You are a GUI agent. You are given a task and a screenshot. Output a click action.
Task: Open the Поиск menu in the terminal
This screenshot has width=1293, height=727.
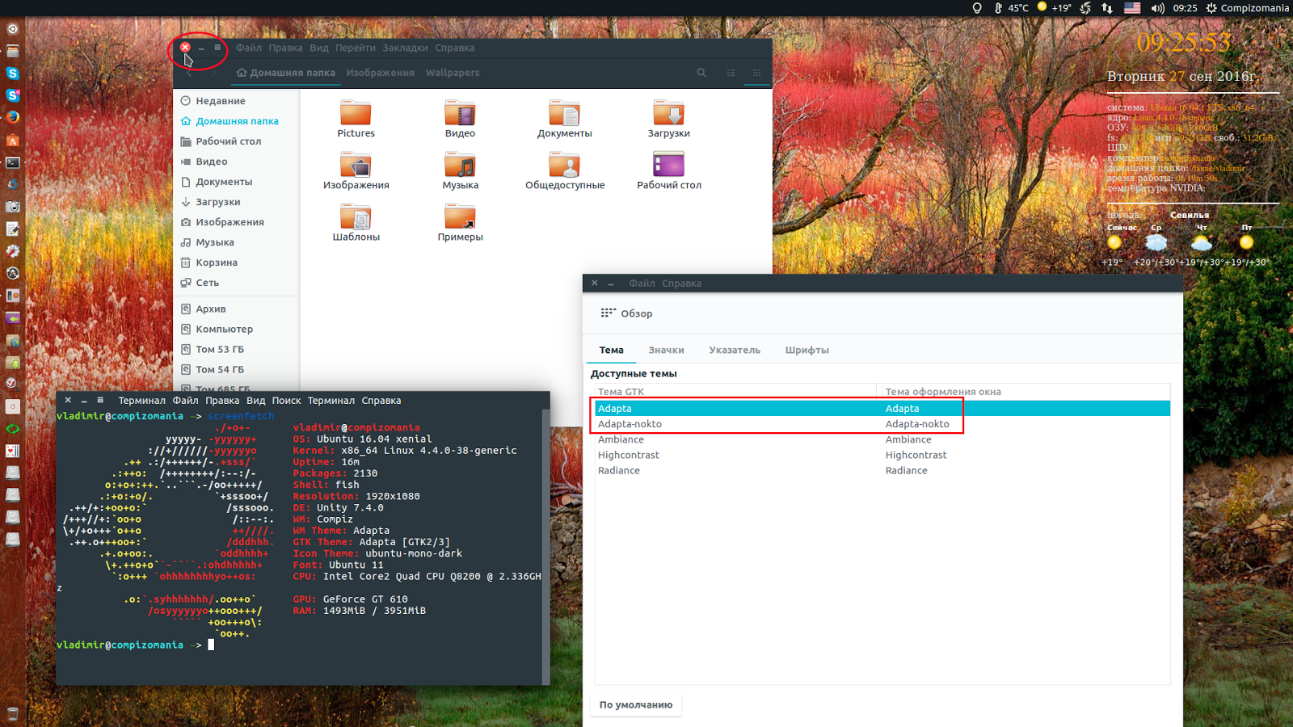coord(289,400)
